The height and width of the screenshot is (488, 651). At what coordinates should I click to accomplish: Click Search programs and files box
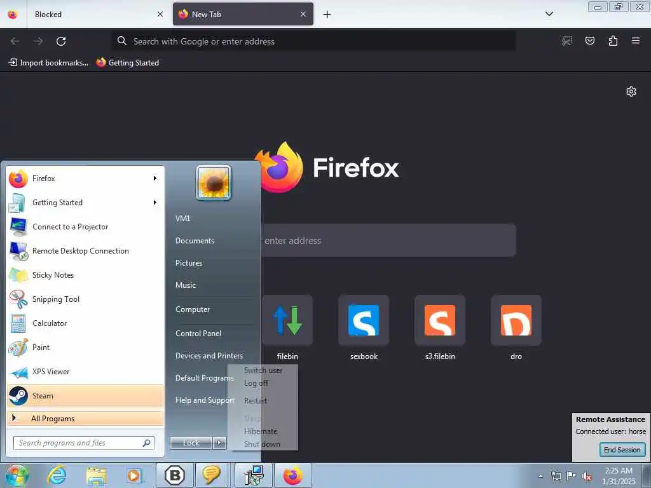click(x=84, y=443)
